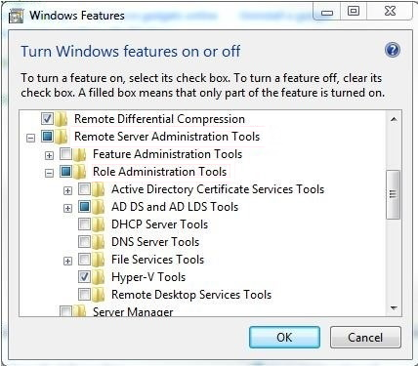Uncheck Hyper-V Tools checkbox
The image size is (418, 366).
[84, 277]
